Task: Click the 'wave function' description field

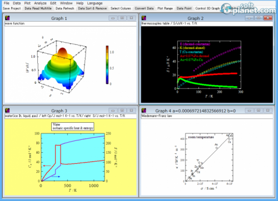Action: 71,24
